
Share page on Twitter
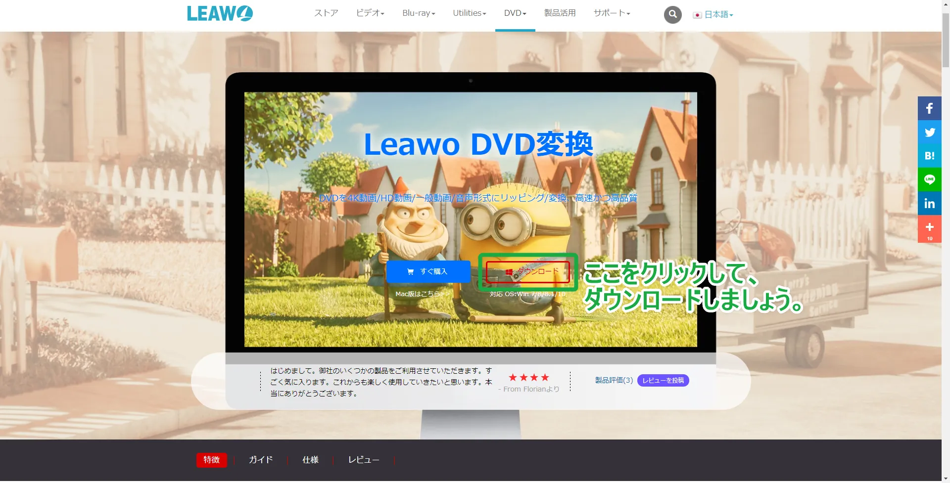929,132
